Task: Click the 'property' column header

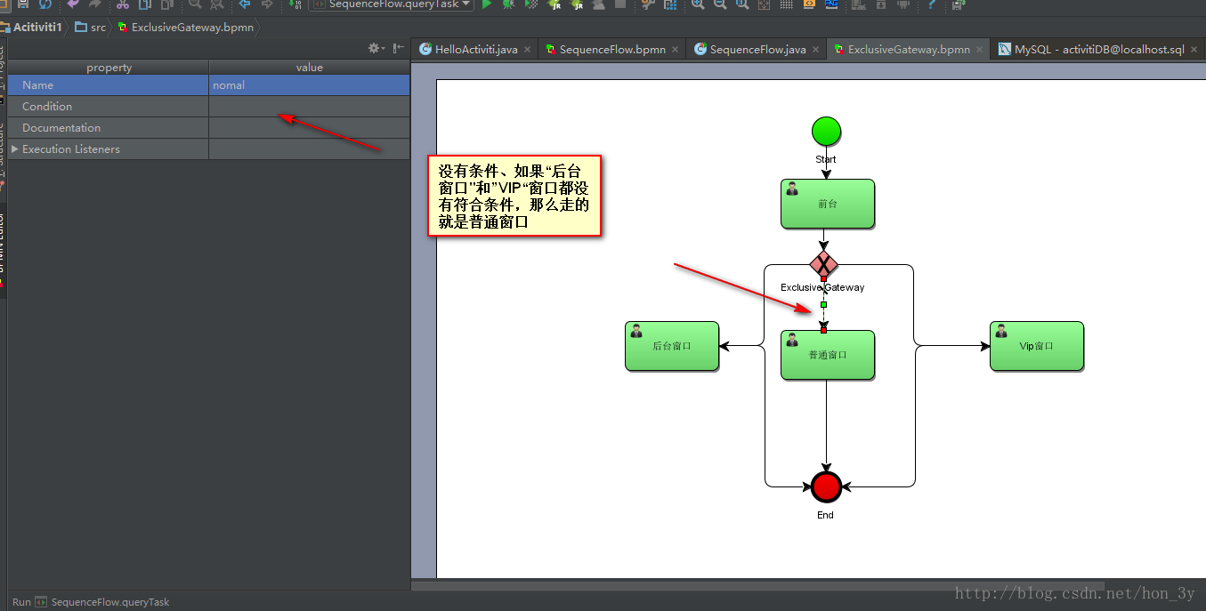Action: click(x=109, y=68)
